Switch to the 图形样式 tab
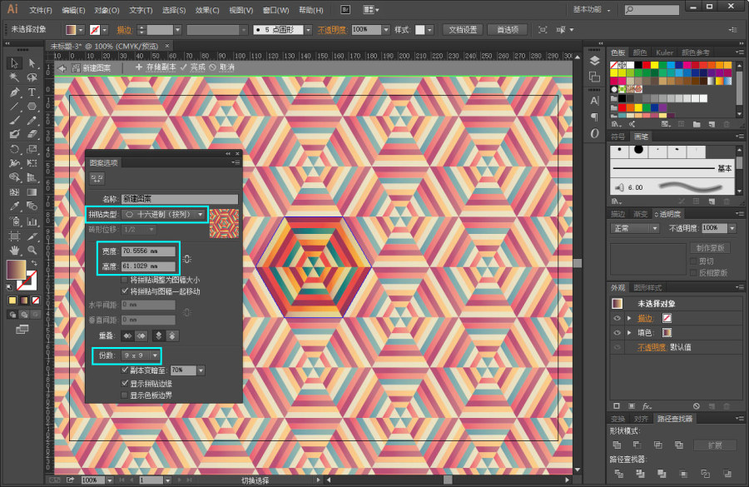The image size is (749, 487). point(647,288)
